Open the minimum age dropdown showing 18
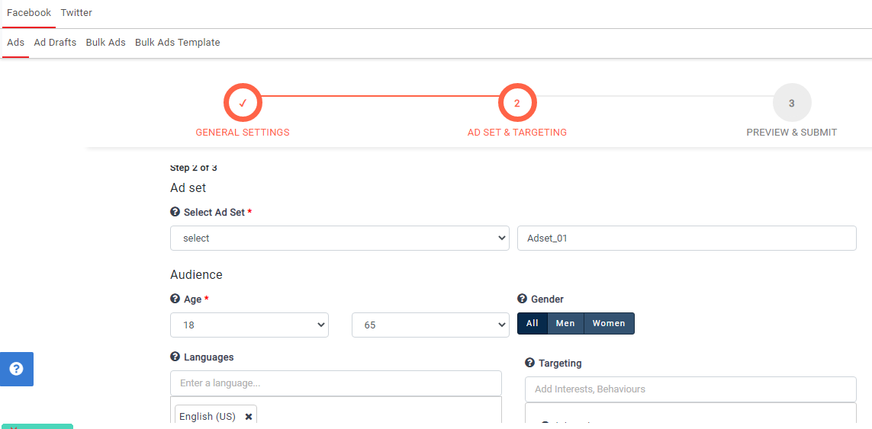 [249, 325]
